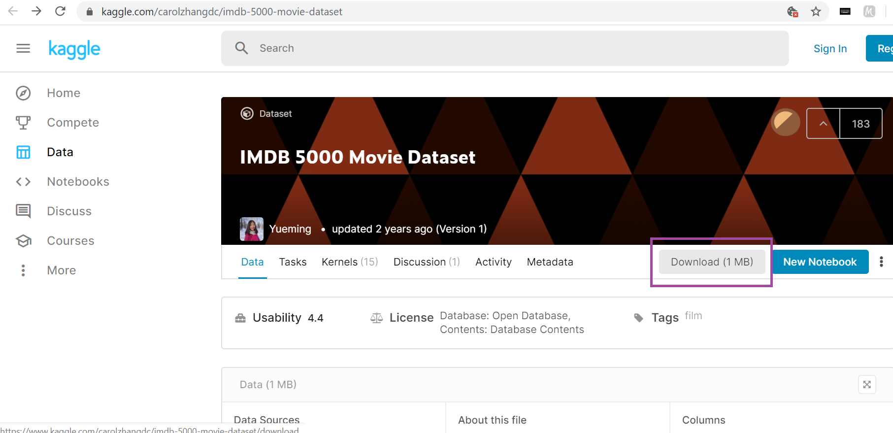
Task: Go back with the browser back arrow
Action: click(13, 11)
